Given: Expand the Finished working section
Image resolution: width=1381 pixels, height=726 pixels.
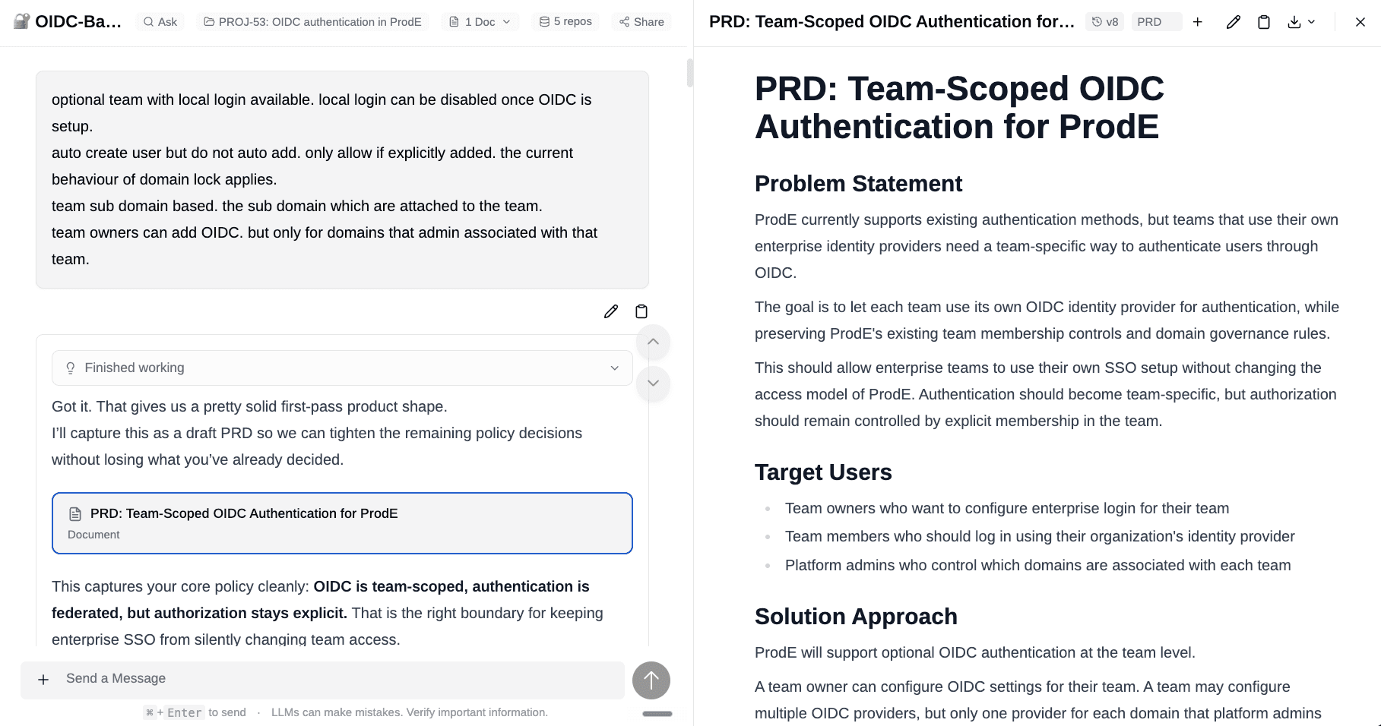Looking at the screenshot, I should click(x=342, y=368).
